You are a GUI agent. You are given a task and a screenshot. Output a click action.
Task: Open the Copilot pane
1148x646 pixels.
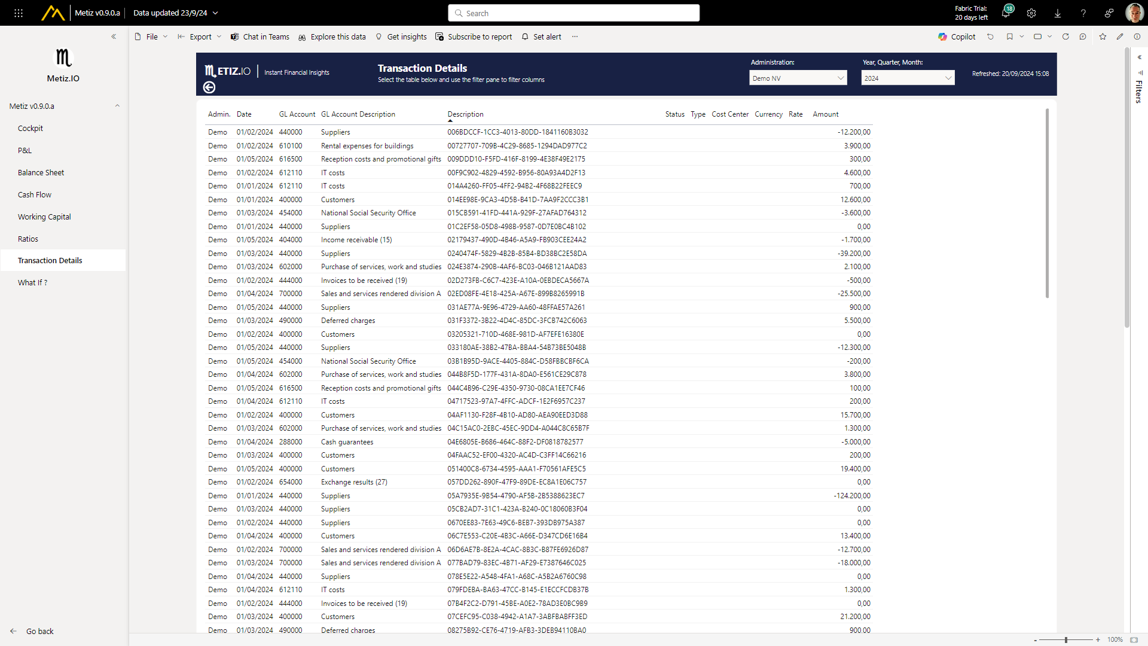(957, 36)
